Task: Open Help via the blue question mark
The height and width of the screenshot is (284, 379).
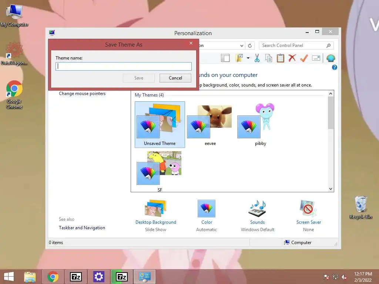Action: tap(335, 67)
